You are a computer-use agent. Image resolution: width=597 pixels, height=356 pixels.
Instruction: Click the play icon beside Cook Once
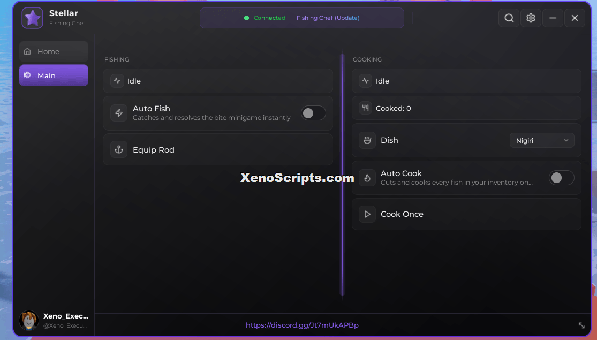367,214
